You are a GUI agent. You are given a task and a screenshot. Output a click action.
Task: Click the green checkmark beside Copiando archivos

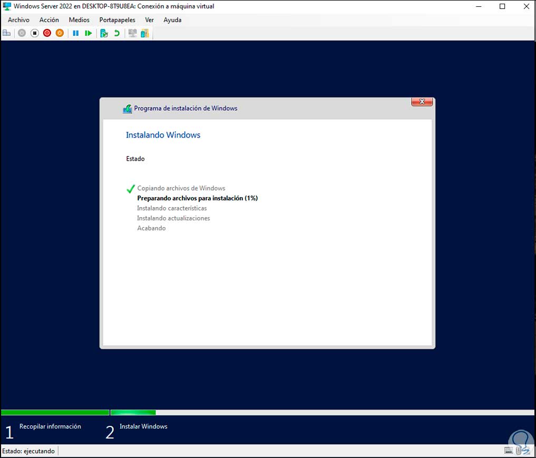[131, 188]
